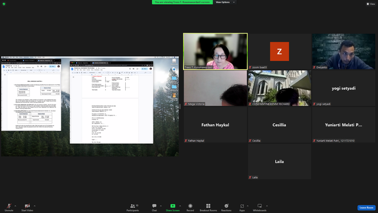The width and height of the screenshot is (378, 213).
Task: Click Google Docs home icon in Chapter 3a doc
Action: tap(4, 66)
